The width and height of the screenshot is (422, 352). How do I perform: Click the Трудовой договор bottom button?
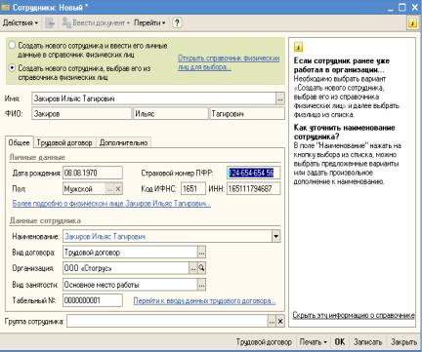(x=264, y=342)
